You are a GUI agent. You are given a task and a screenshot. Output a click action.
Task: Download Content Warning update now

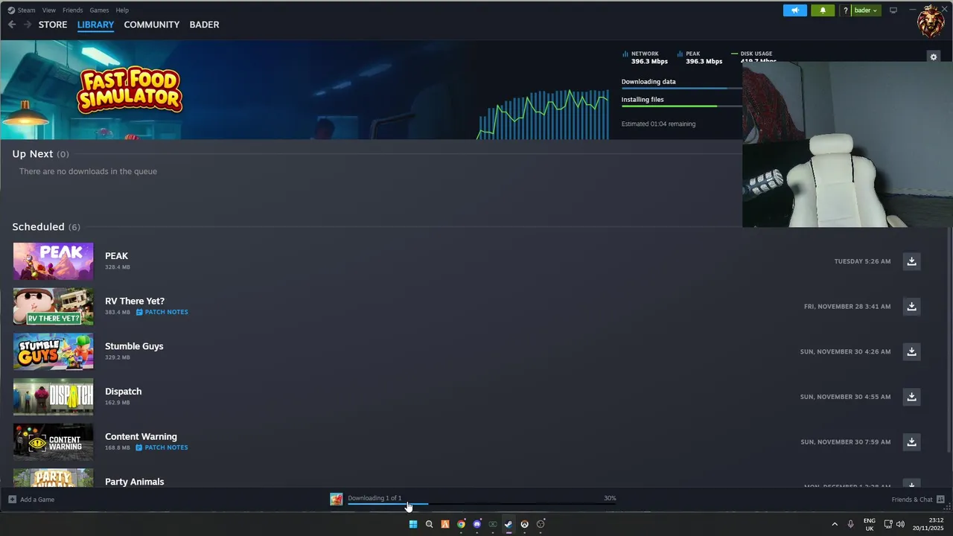tap(911, 442)
